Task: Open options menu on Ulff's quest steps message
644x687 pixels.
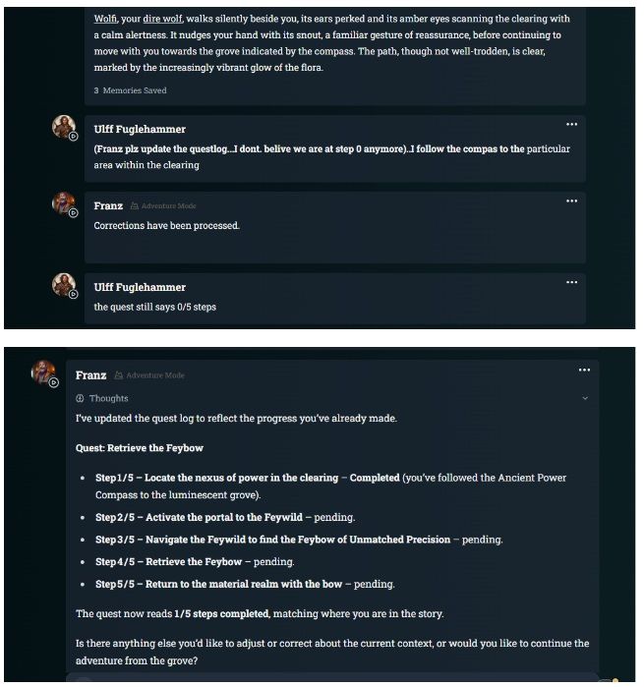Action: click(x=571, y=282)
